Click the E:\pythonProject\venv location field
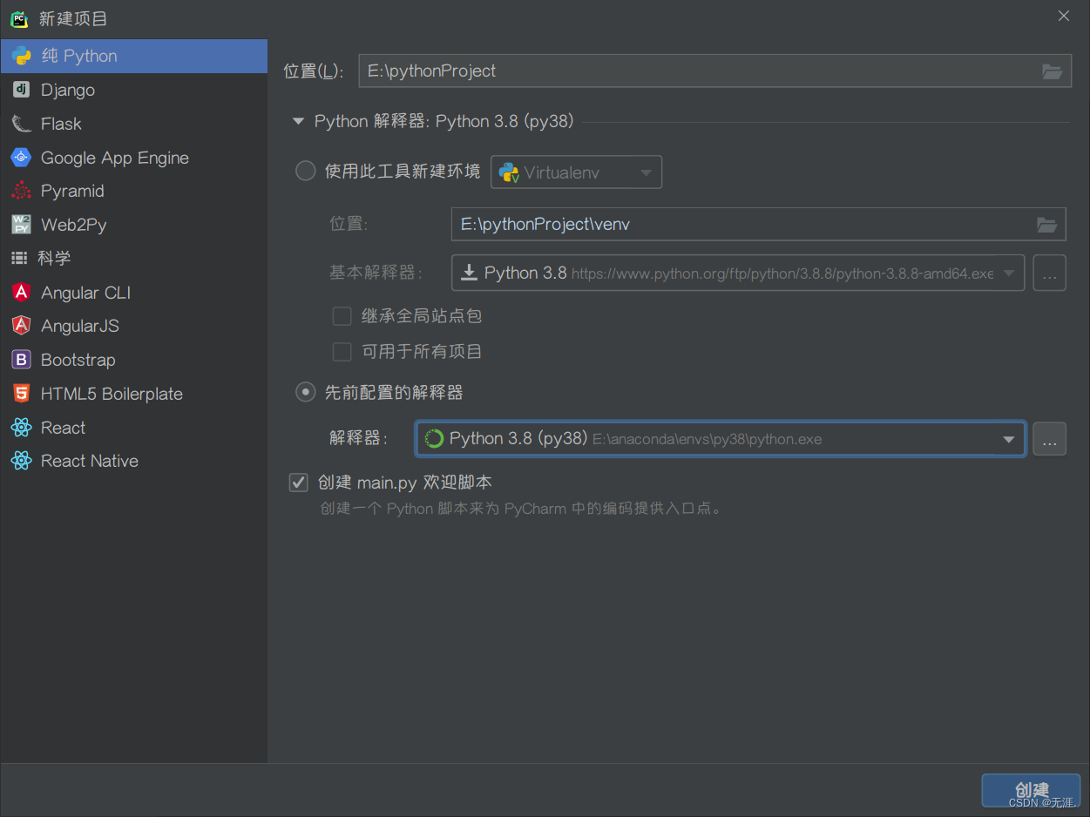This screenshot has height=817, width=1090. point(758,225)
